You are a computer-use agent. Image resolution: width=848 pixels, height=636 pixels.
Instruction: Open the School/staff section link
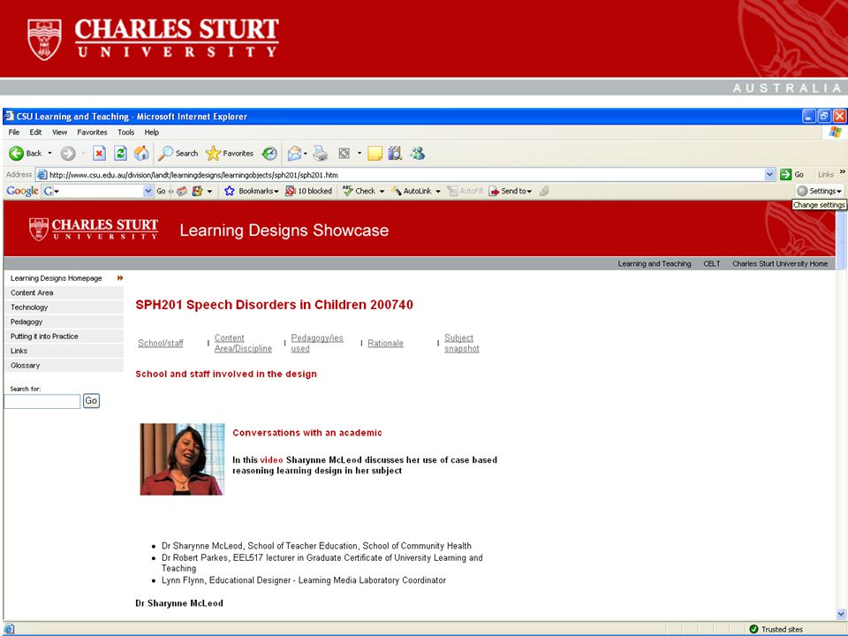pos(161,343)
